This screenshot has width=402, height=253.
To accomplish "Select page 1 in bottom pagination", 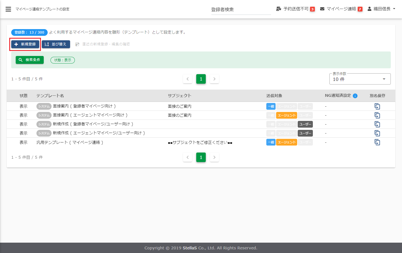I will [x=201, y=157].
